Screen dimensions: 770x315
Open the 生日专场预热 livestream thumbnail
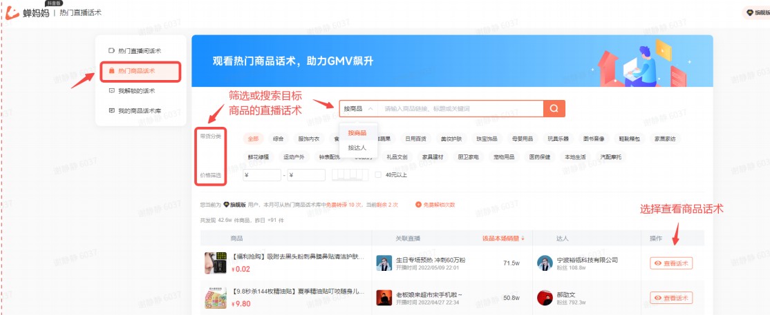click(x=384, y=263)
